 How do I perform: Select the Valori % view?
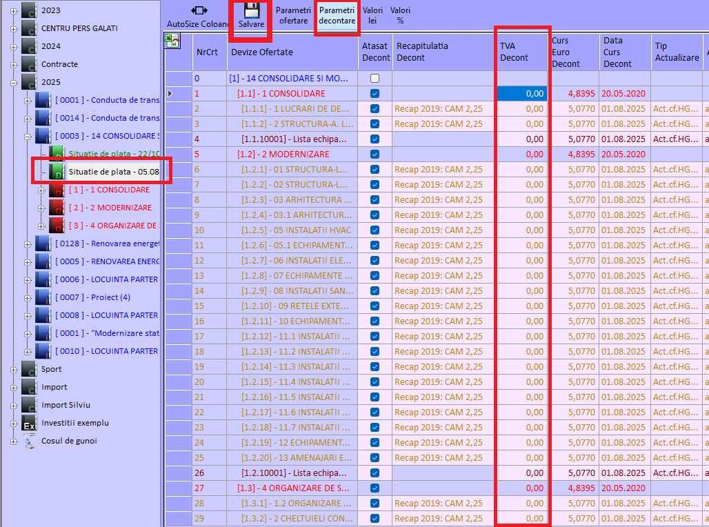point(400,15)
